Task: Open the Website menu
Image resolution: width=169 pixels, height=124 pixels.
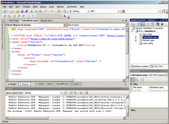Action: click(x=26, y=7)
